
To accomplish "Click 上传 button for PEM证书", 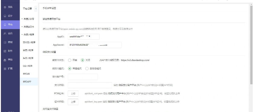I will pyautogui.click(x=73, y=94).
